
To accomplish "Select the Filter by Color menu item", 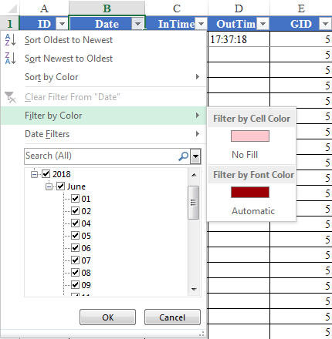I will pos(103,116).
